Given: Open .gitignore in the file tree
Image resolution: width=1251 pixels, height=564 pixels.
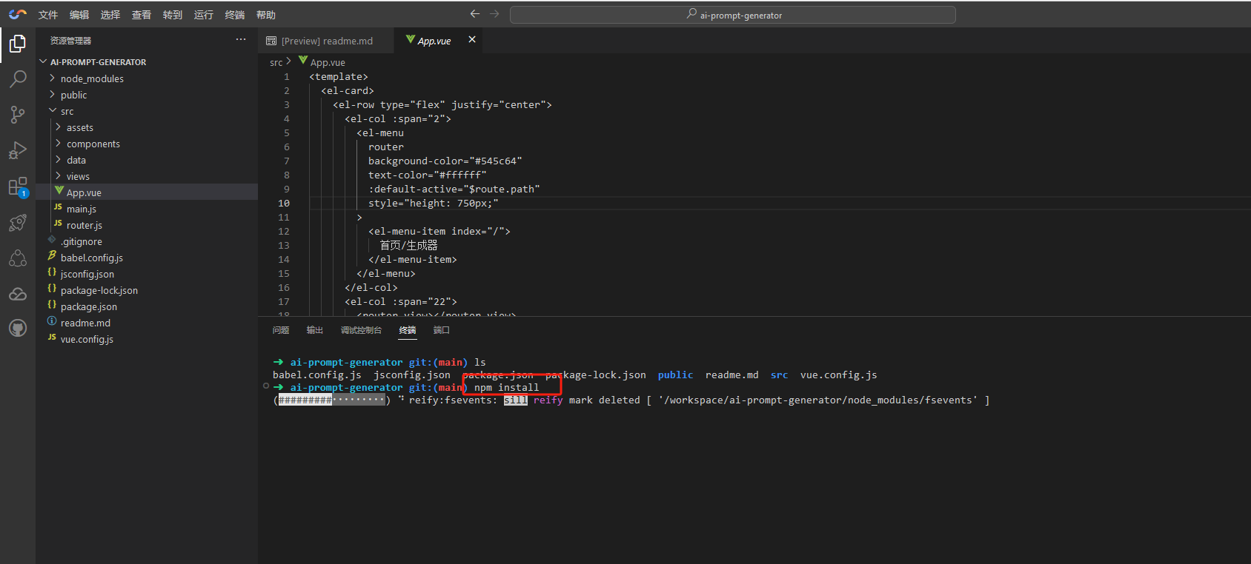Looking at the screenshot, I should tap(147, 241).
